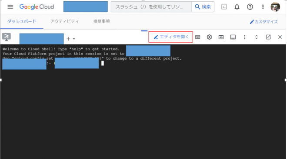
Task: Open the help question mark menu
Action: pyautogui.click(x=250, y=7)
